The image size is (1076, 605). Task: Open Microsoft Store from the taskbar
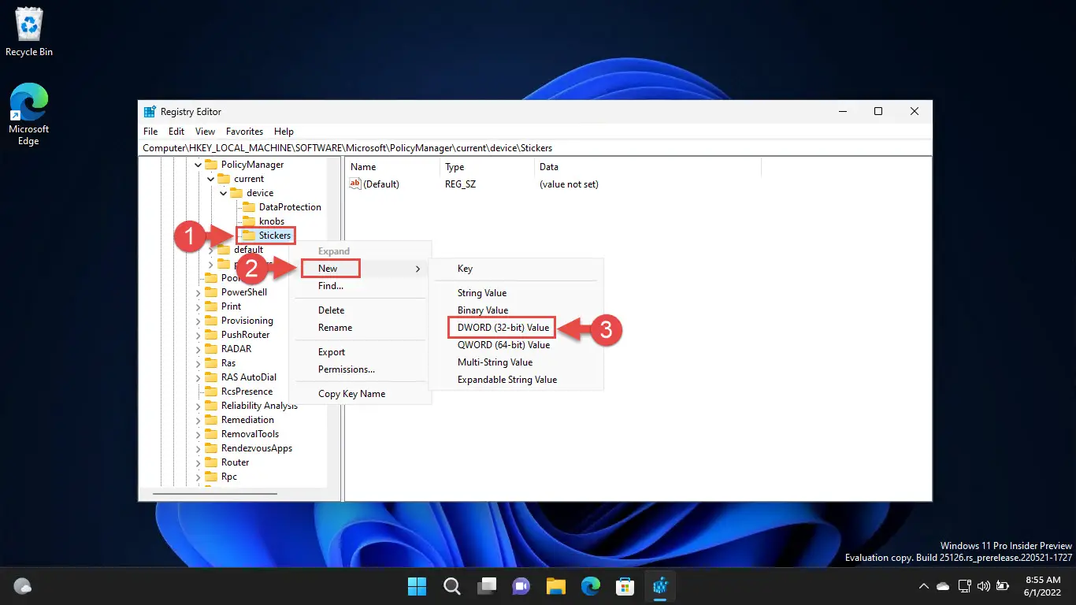point(625,586)
